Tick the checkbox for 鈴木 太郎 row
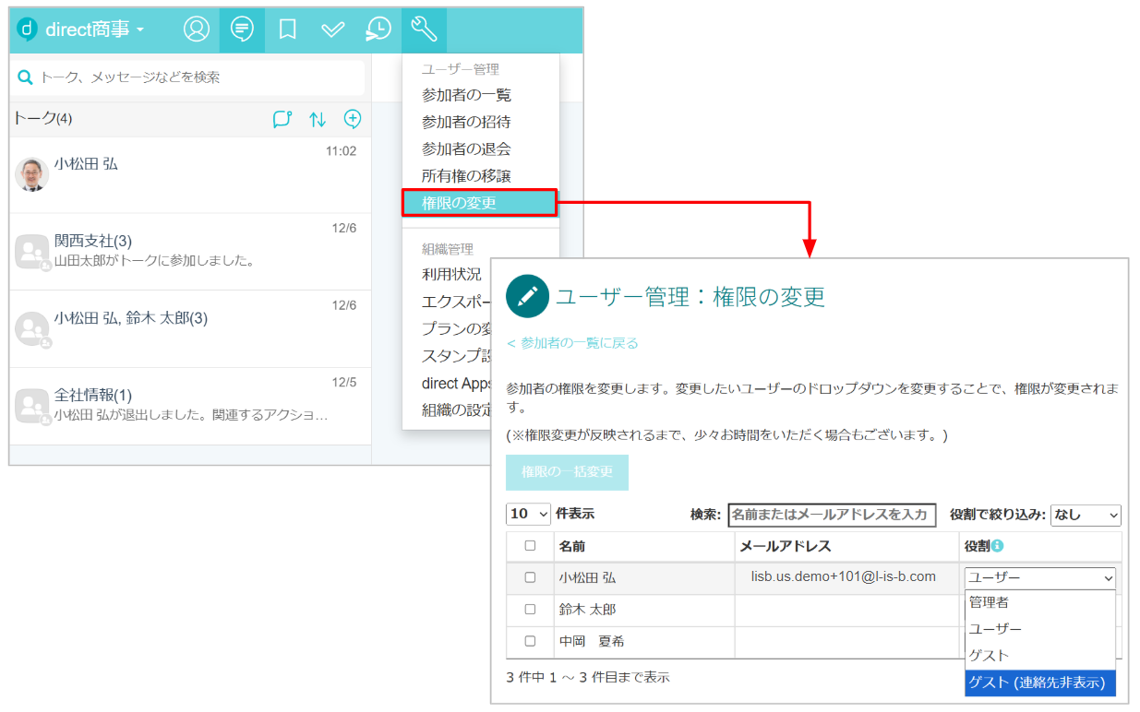 [530, 610]
